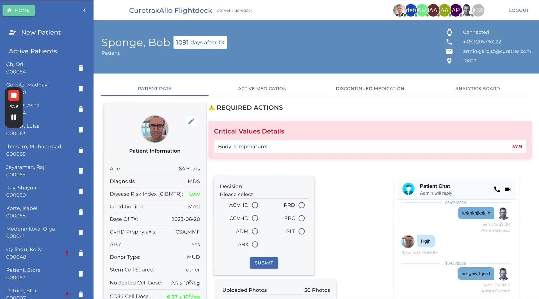This screenshot has height=299, width=539.
Task: Click the phone icon in patient header
Action: point(449,42)
